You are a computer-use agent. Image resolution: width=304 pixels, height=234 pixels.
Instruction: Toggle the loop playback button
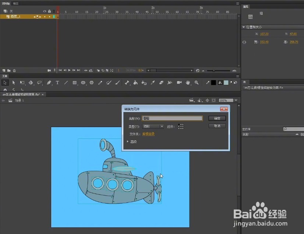91,71
